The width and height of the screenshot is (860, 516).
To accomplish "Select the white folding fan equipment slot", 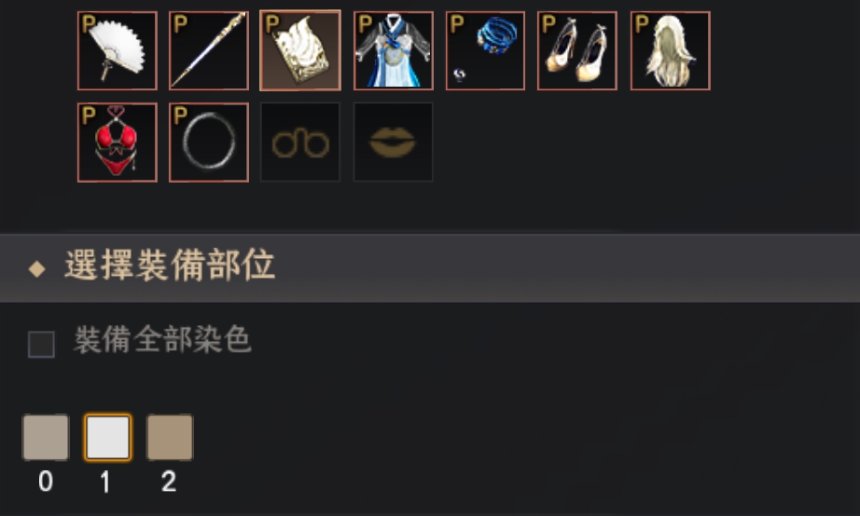I will [x=118, y=51].
